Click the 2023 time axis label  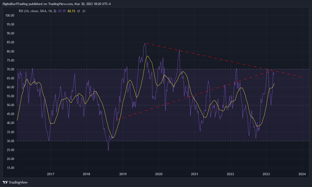click(266, 174)
